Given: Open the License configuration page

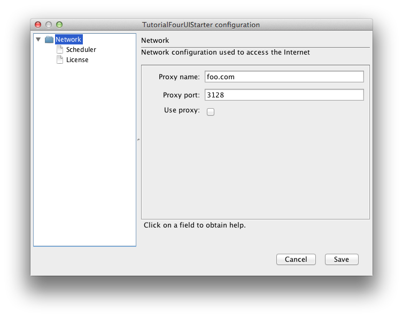Looking at the screenshot, I should 77,60.
